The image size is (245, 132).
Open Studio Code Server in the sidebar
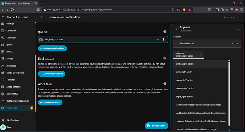tap(17, 73)
